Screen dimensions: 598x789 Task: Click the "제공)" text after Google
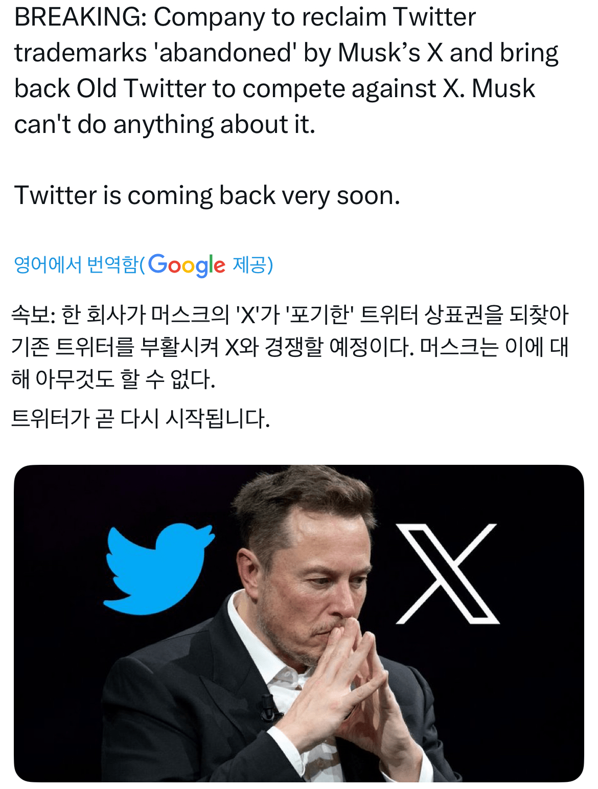click(252, 265)
